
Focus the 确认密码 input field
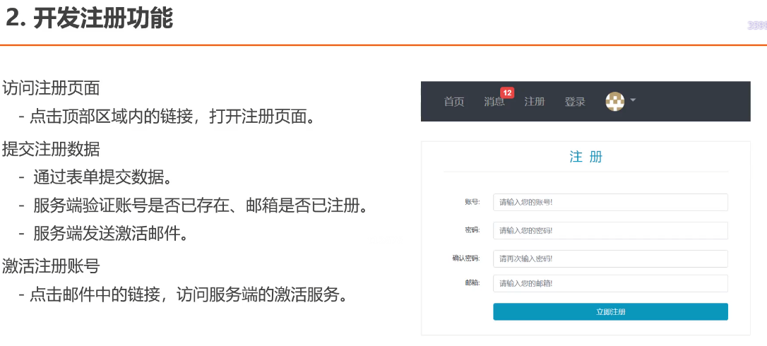[x=610, y=258]
